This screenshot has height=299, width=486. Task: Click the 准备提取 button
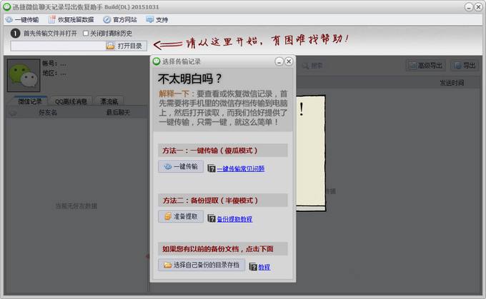click(181, 216)
